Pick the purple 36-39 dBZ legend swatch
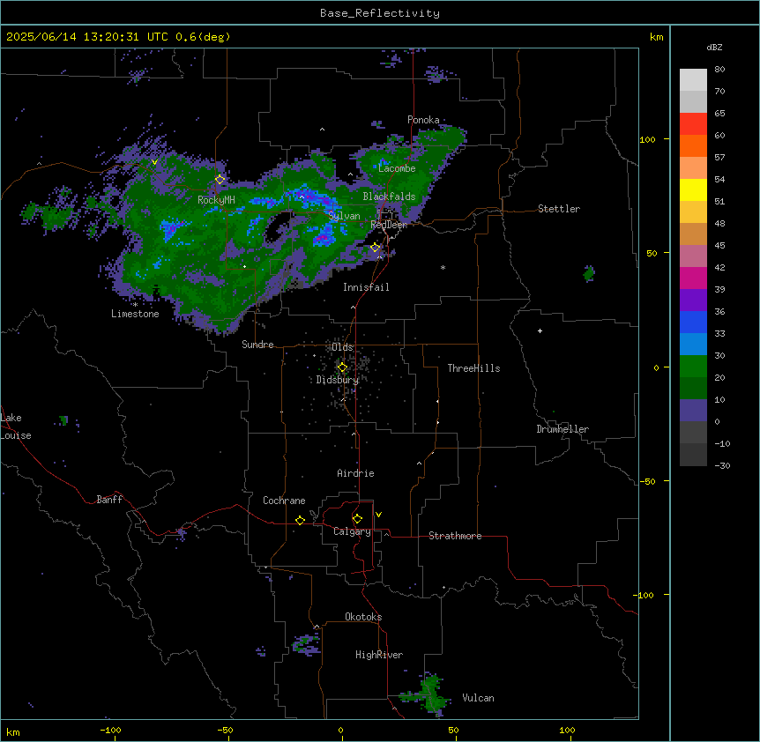Screen dimensions: 760x742 pos(693,301)
